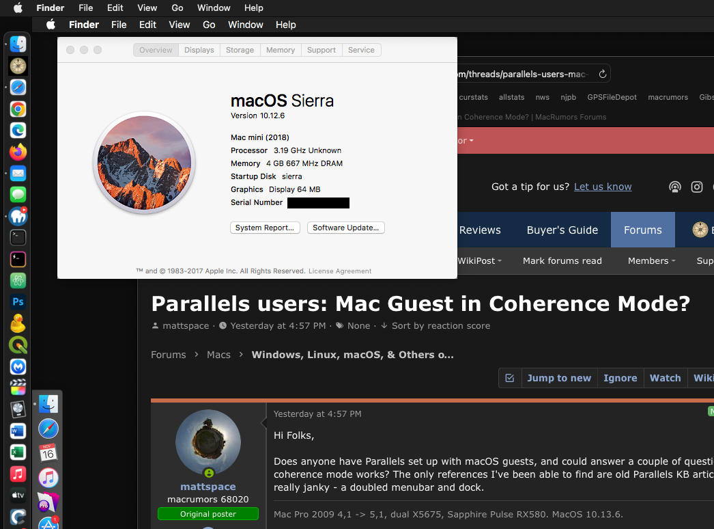Click the MacRumors podcast icon

pyautogui.click(x=675, y=187)
